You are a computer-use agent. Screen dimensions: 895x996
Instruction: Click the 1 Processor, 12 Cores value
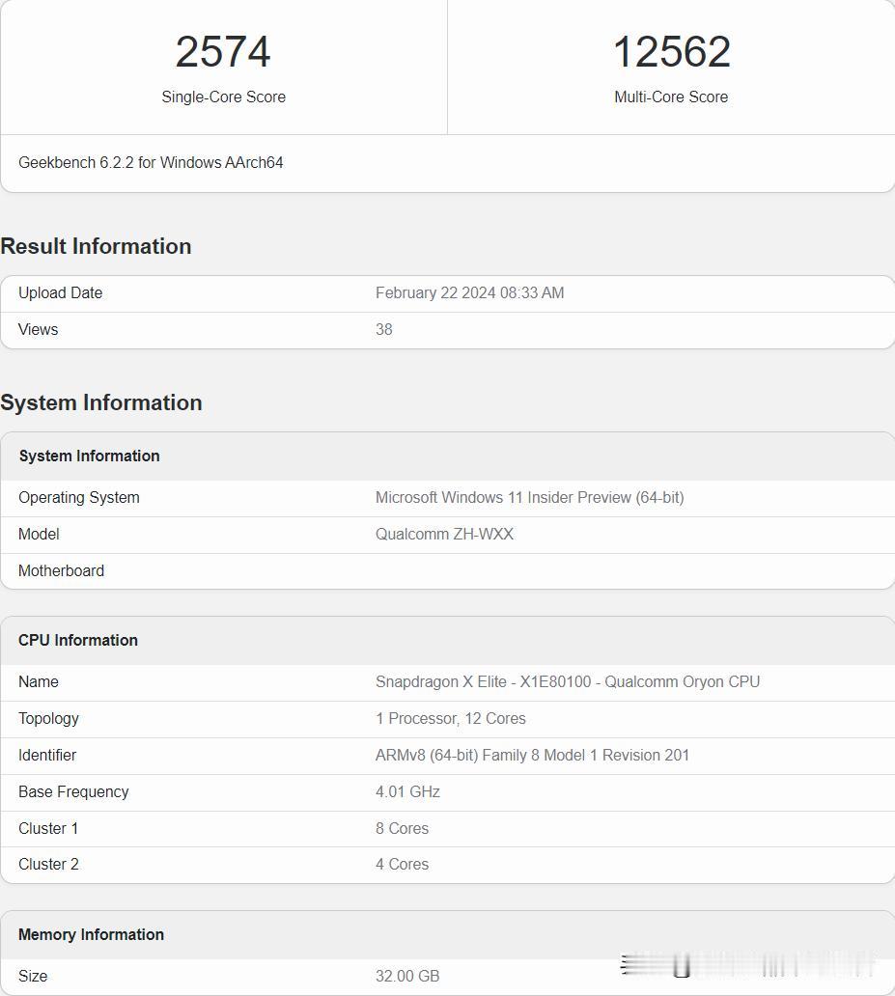click(x=451, y=718)
